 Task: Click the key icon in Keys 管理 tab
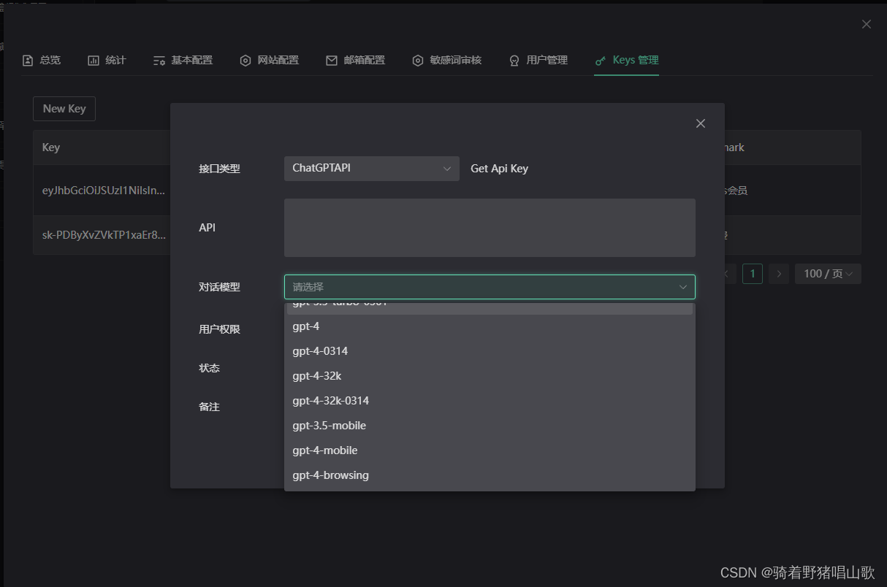click(601, 61)
